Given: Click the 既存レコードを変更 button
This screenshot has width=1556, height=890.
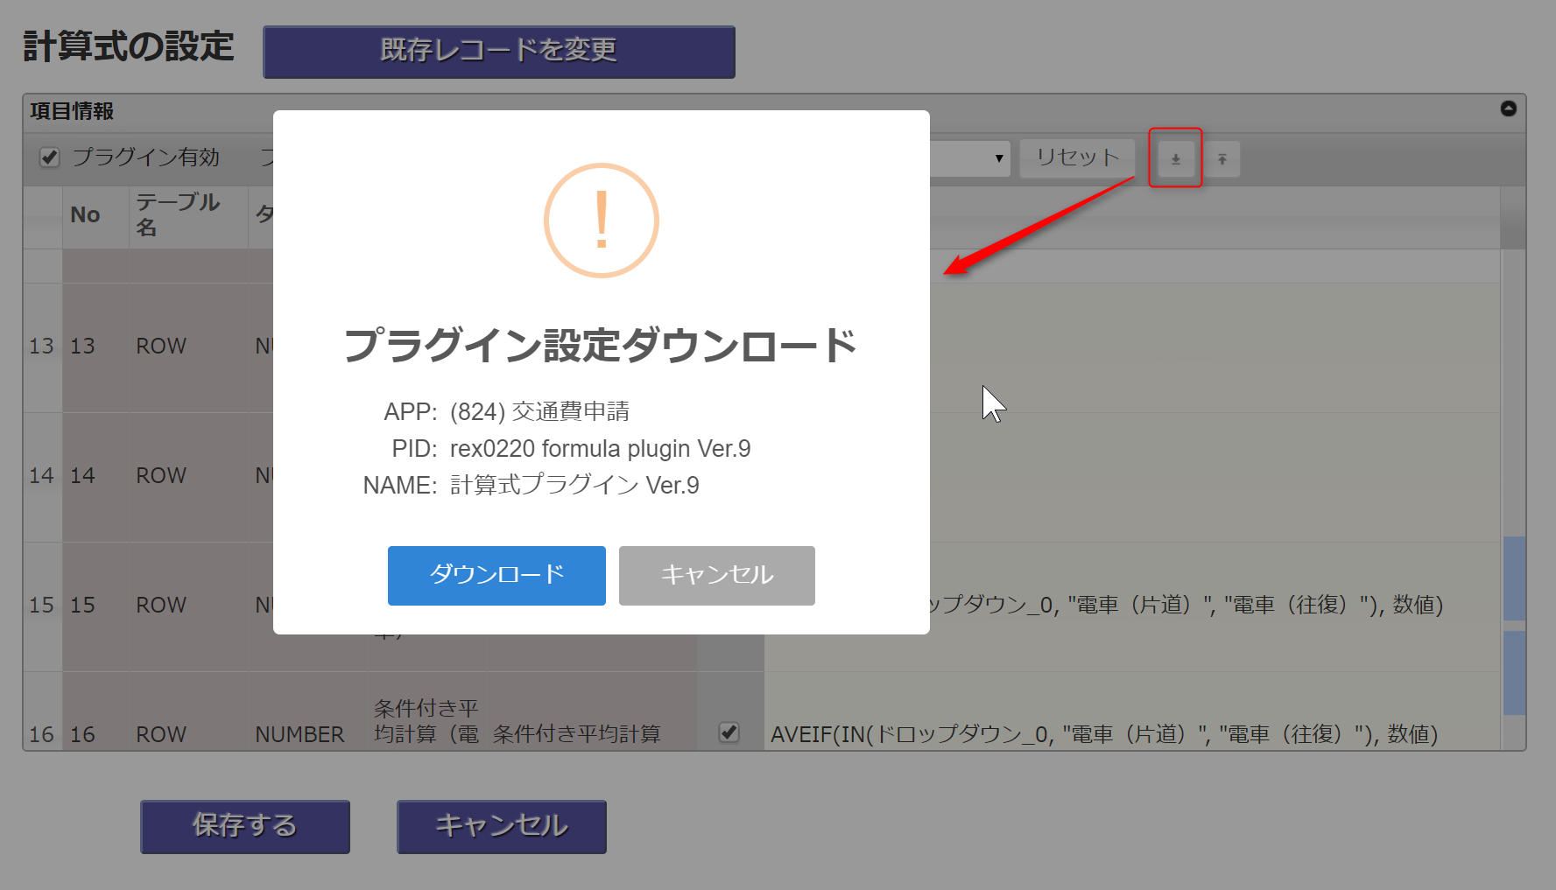Looking at the screenshot, I should [x=499, y=52].
